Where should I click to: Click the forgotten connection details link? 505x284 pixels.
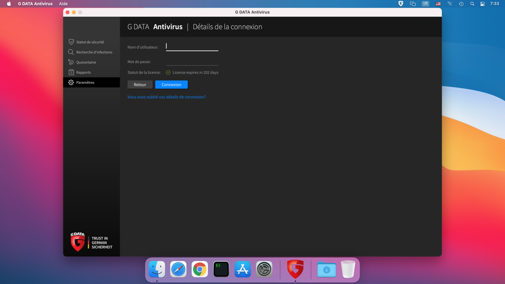click(167, 97)
